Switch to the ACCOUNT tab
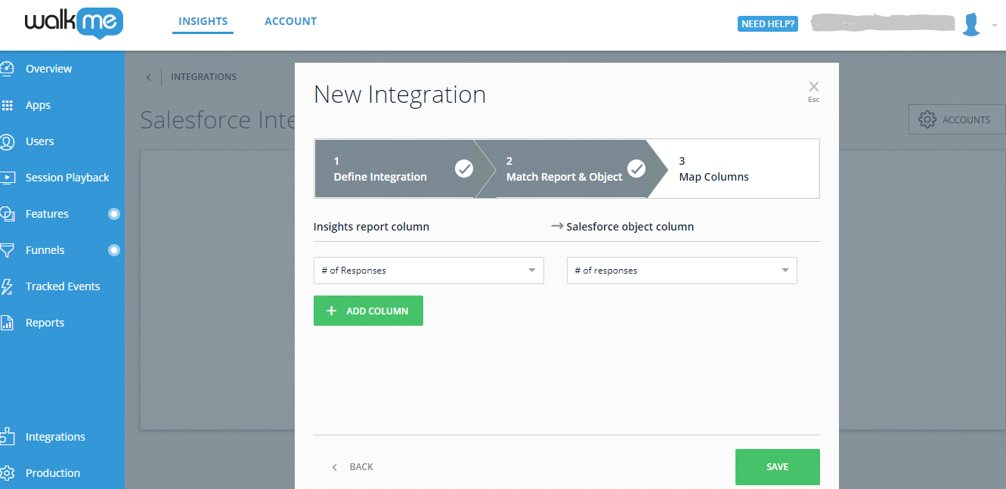1006x489 pixels. click(290, 21)
